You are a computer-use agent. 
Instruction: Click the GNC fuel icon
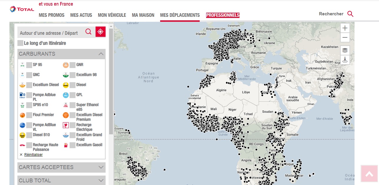[22, 75]
